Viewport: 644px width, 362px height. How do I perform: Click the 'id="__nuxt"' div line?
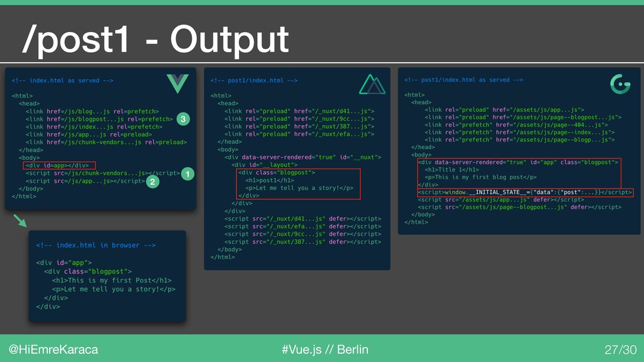pyautogui.click(x=303, y=157)
